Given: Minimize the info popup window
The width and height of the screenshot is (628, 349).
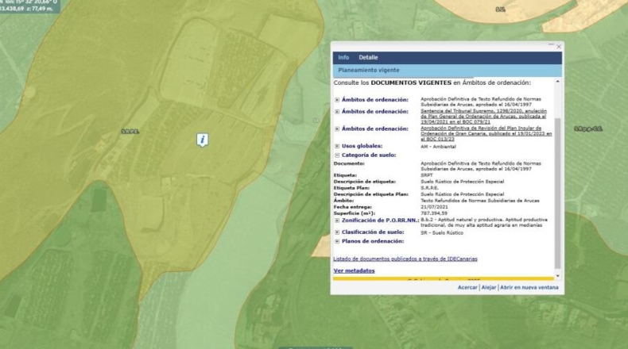Looking at the screenshot, I should pyautogui.click(x=551, y=44).
